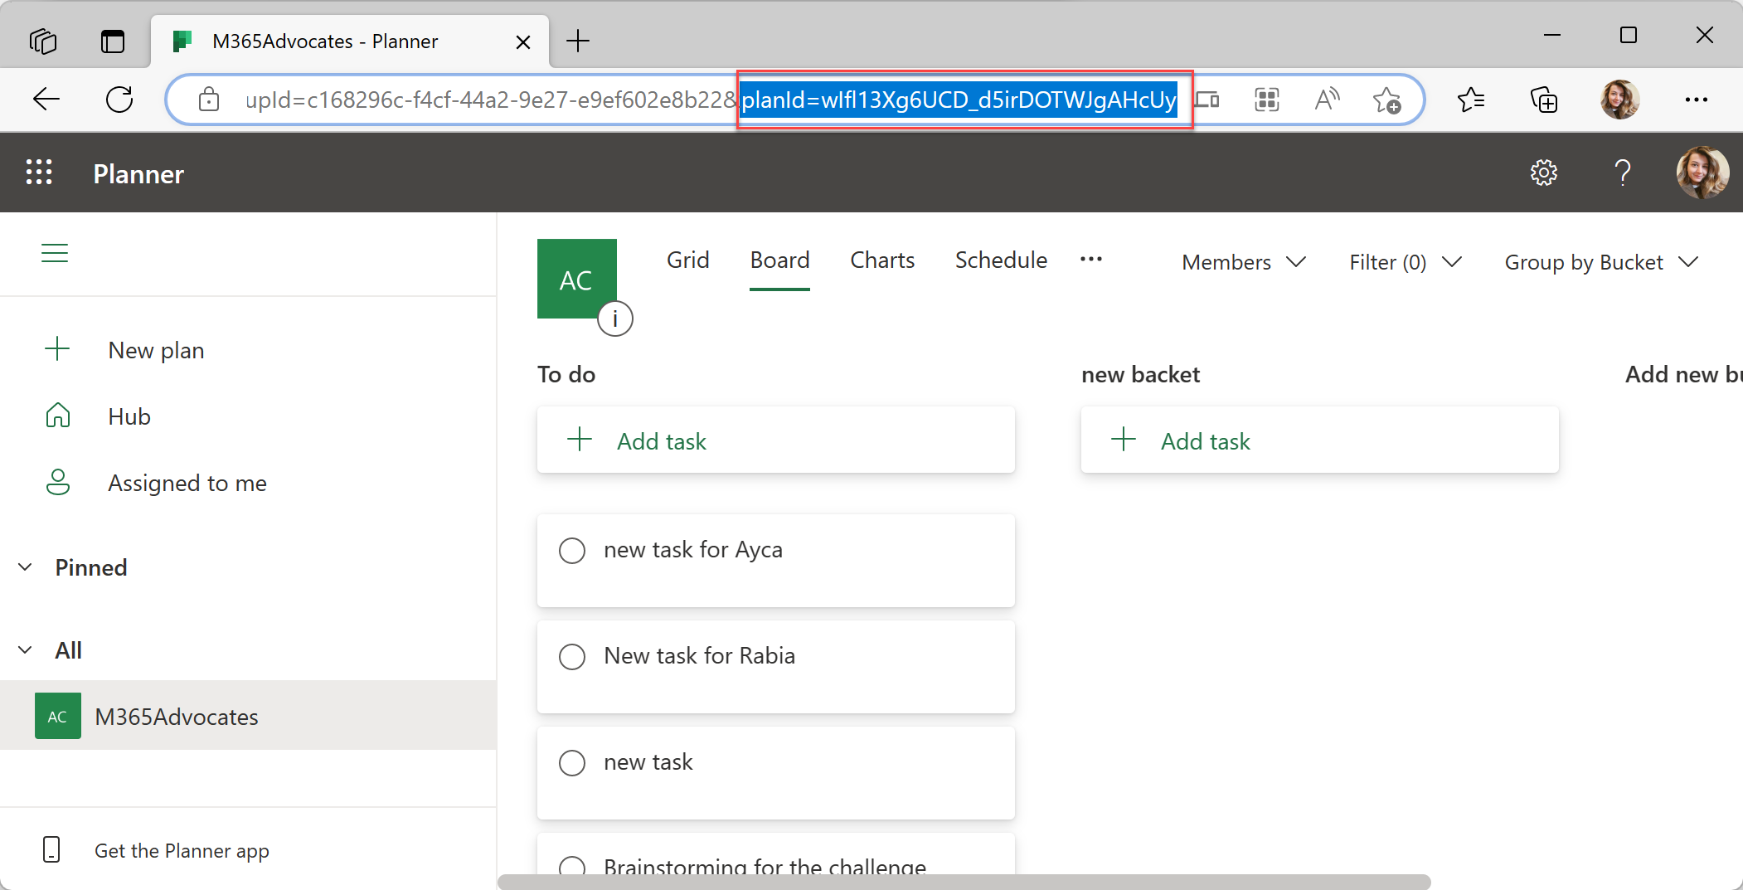The height and width of the screenshot is (890, 1743).
Task: Go to the Hub
Action: coord(129,416)
